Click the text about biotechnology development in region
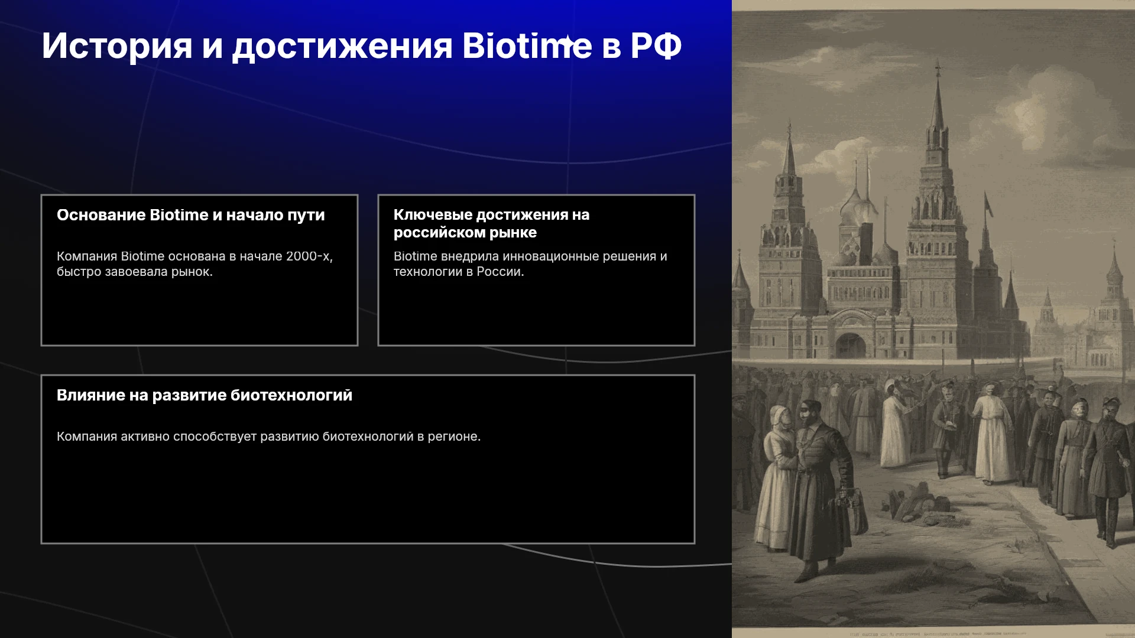Screen dimensions: 1135x638 269,437
